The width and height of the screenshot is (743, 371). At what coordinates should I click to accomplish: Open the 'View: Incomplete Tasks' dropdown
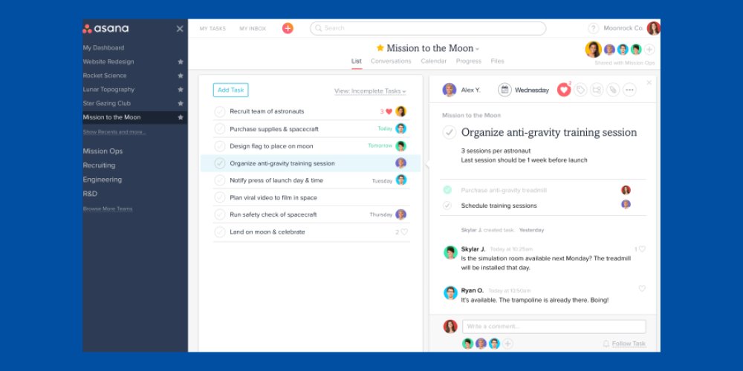click(370, 91)
